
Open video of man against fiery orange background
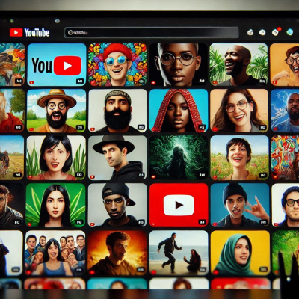pos(117,253)
